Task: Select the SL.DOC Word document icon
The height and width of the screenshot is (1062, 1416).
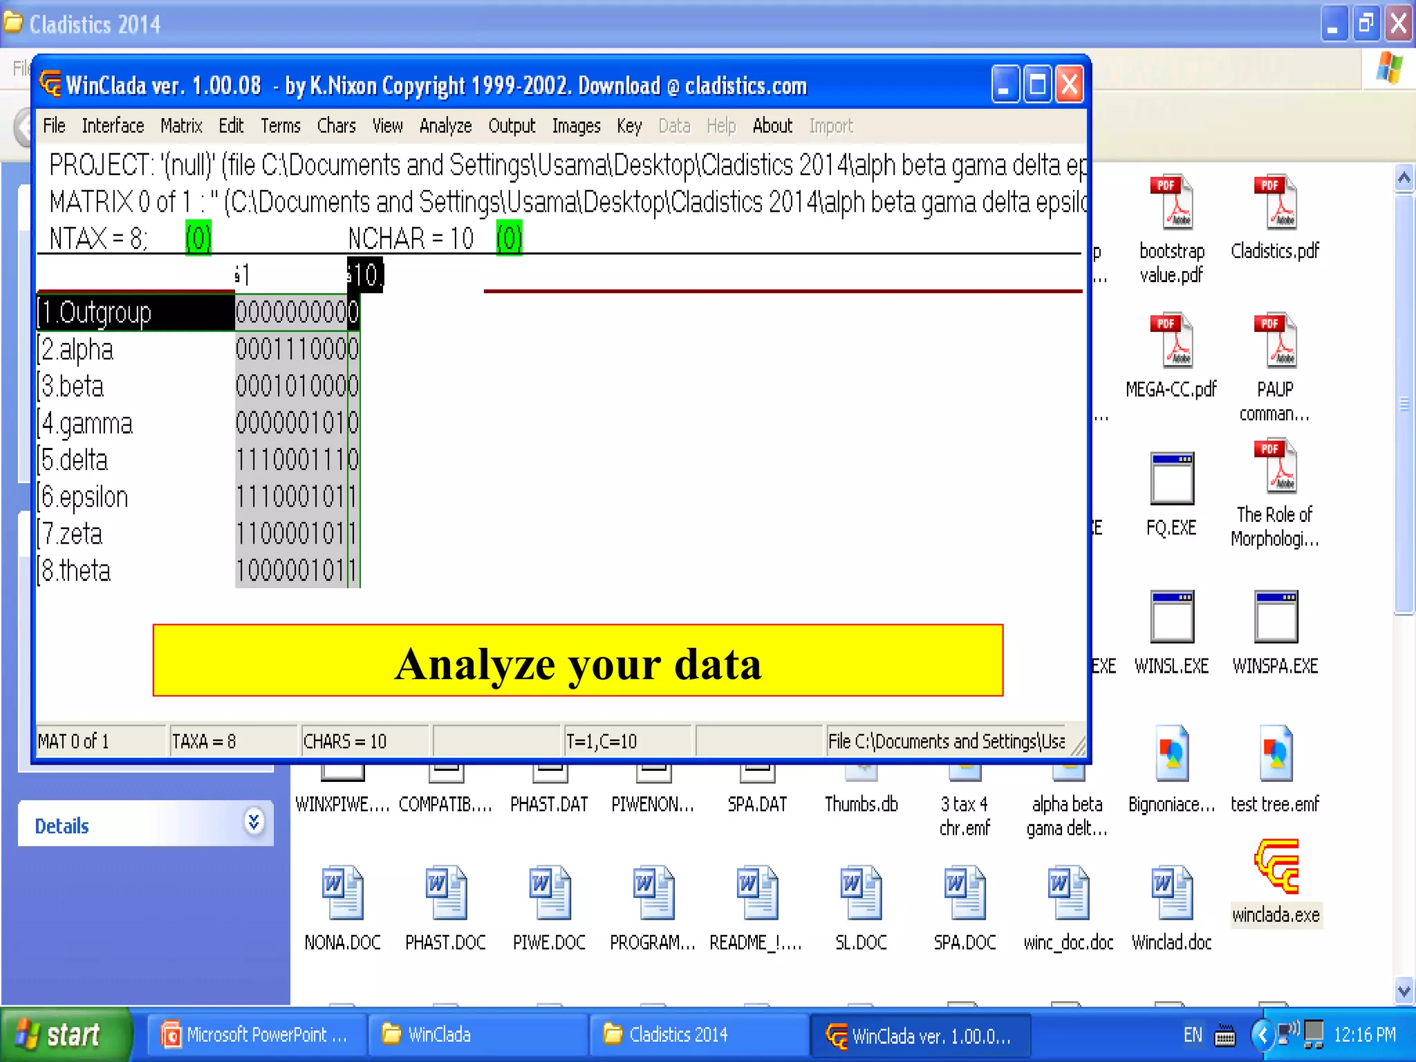Action: (861, 892)
